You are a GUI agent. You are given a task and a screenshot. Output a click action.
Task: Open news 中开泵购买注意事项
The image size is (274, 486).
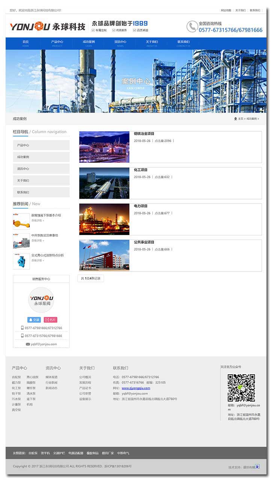(45, 235)
